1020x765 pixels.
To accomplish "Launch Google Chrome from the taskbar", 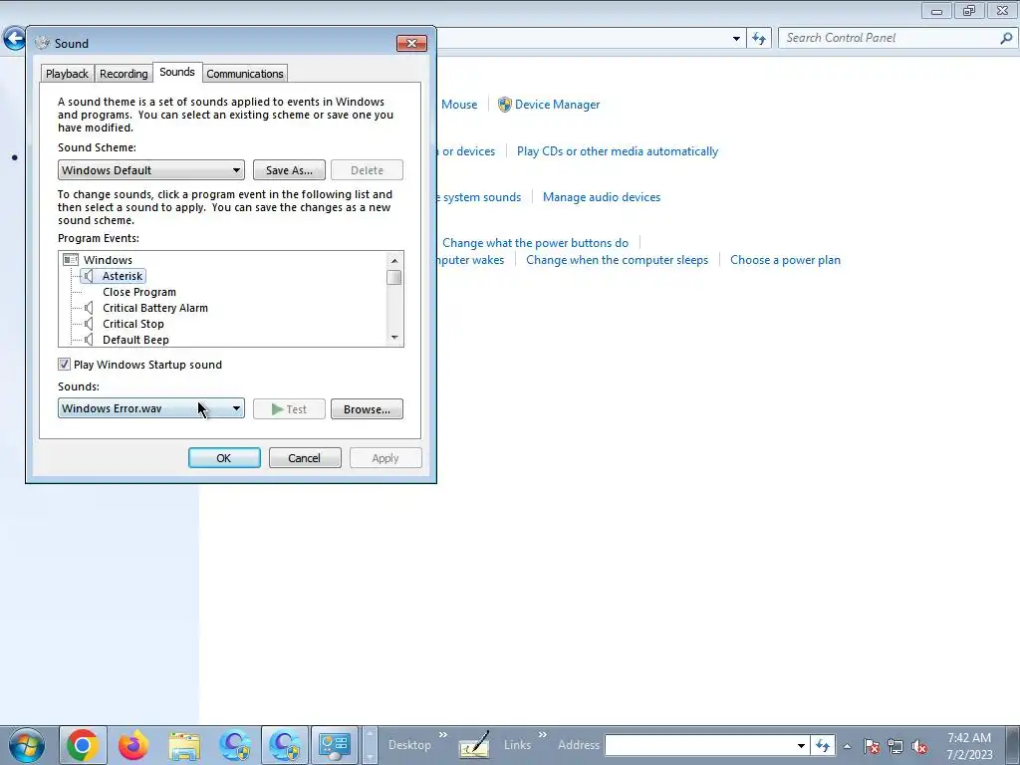I will click(x=83, y=745).
